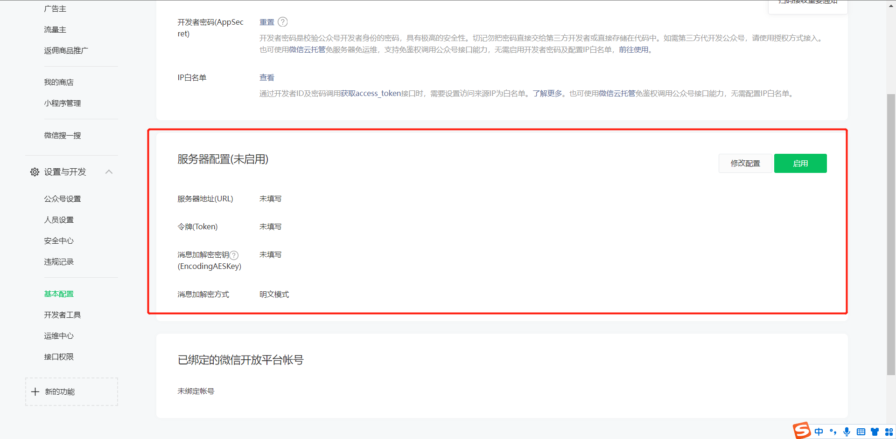896x439 pixels.
Task: Open 人员设置 in the sidebar
Action: click(x=59, y=220)
